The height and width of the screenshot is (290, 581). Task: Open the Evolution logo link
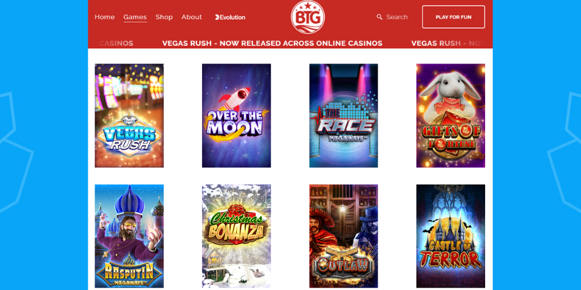pos(230,17)
